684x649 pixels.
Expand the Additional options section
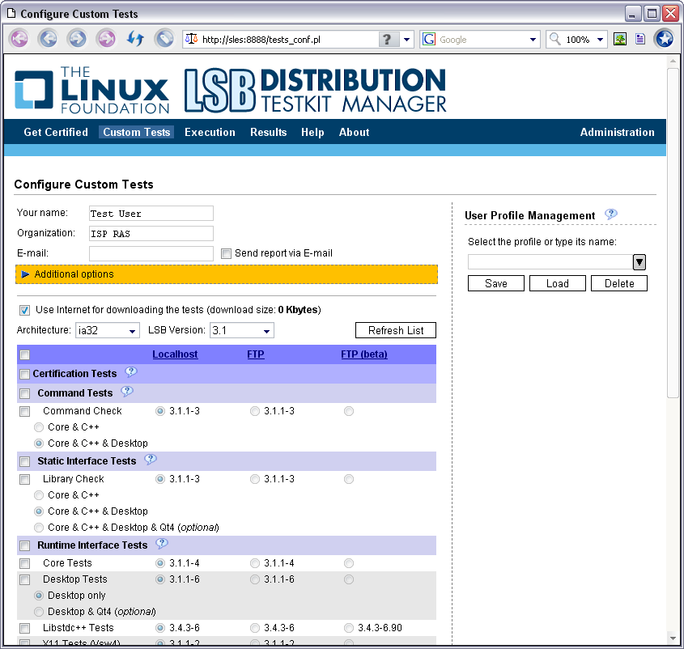[227, 274]
